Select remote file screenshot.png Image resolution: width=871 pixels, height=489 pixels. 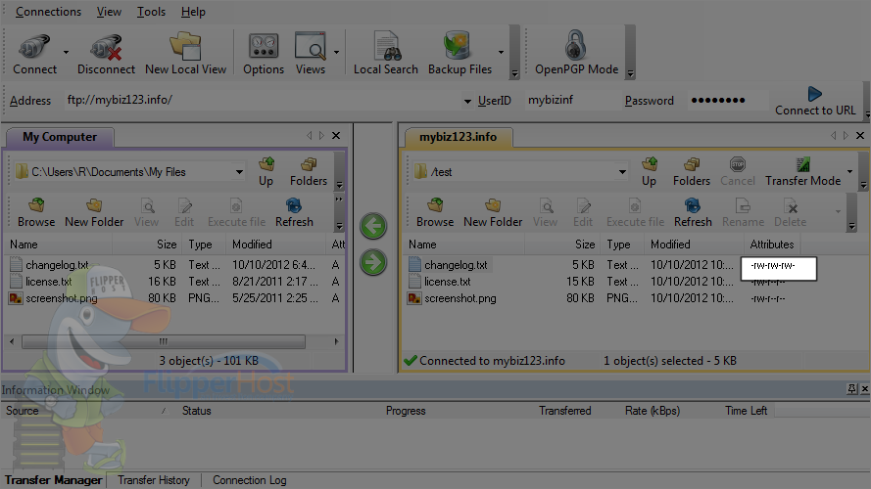tap(460, 298)
